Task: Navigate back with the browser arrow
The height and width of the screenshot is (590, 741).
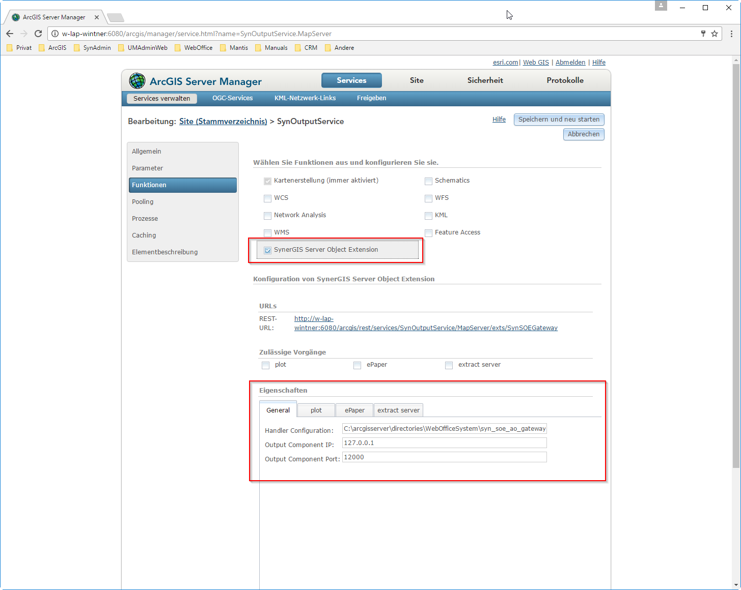Action: (10, 34)
